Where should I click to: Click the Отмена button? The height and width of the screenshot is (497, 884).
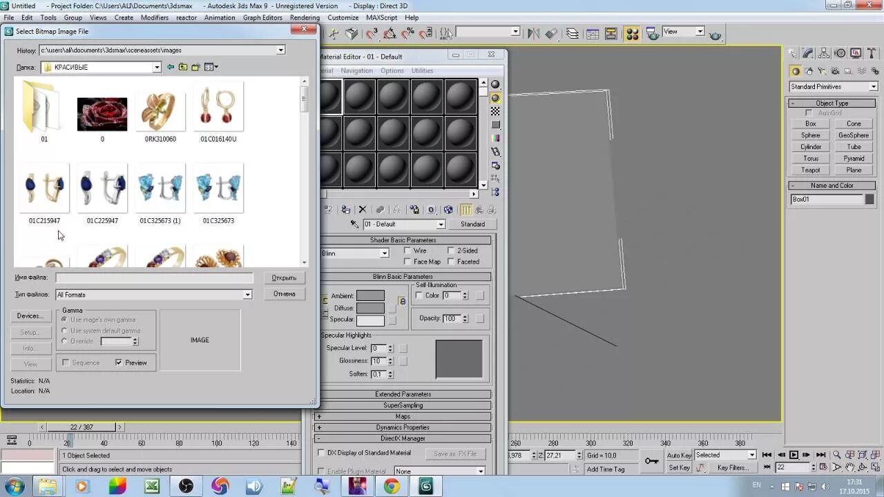point(284,293)
